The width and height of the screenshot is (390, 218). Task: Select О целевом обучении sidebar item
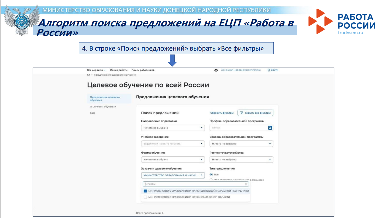point(103,107)
